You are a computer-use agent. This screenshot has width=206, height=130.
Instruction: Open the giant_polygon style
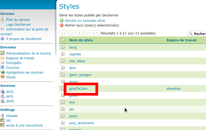[80, 75]
